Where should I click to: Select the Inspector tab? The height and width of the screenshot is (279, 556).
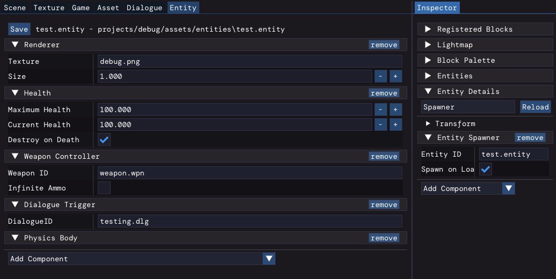(x=437, y=8)
